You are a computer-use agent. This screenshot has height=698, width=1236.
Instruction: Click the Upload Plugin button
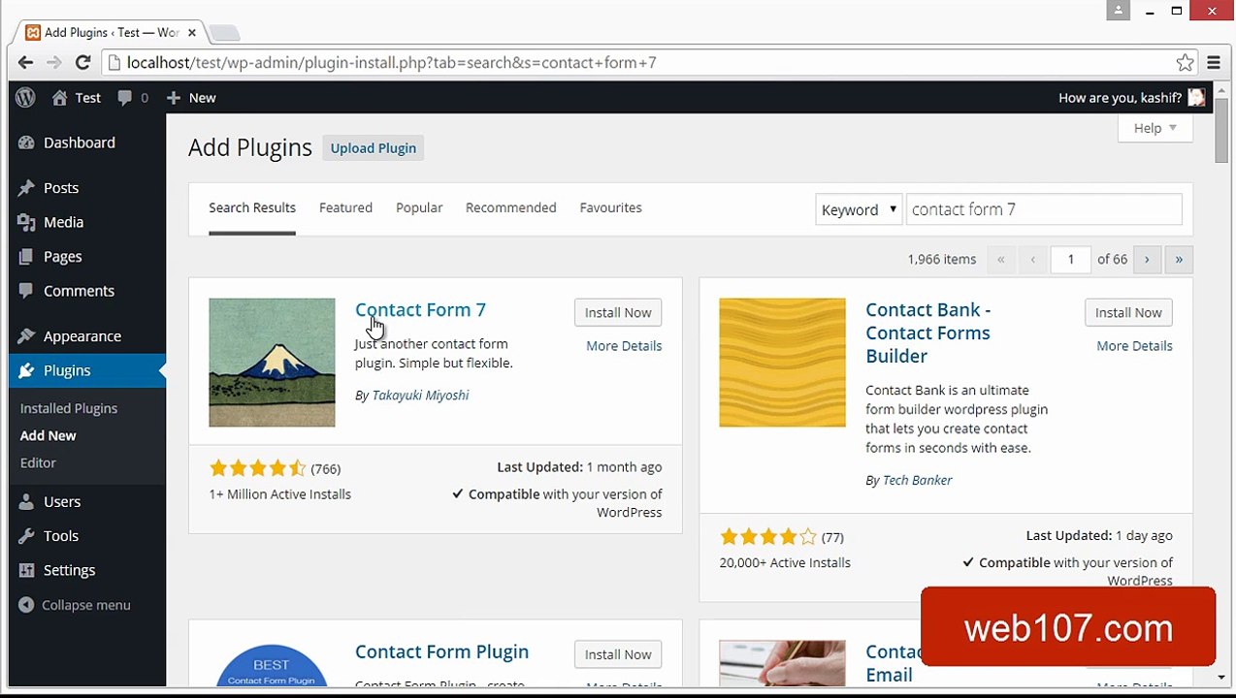(374, 148)
